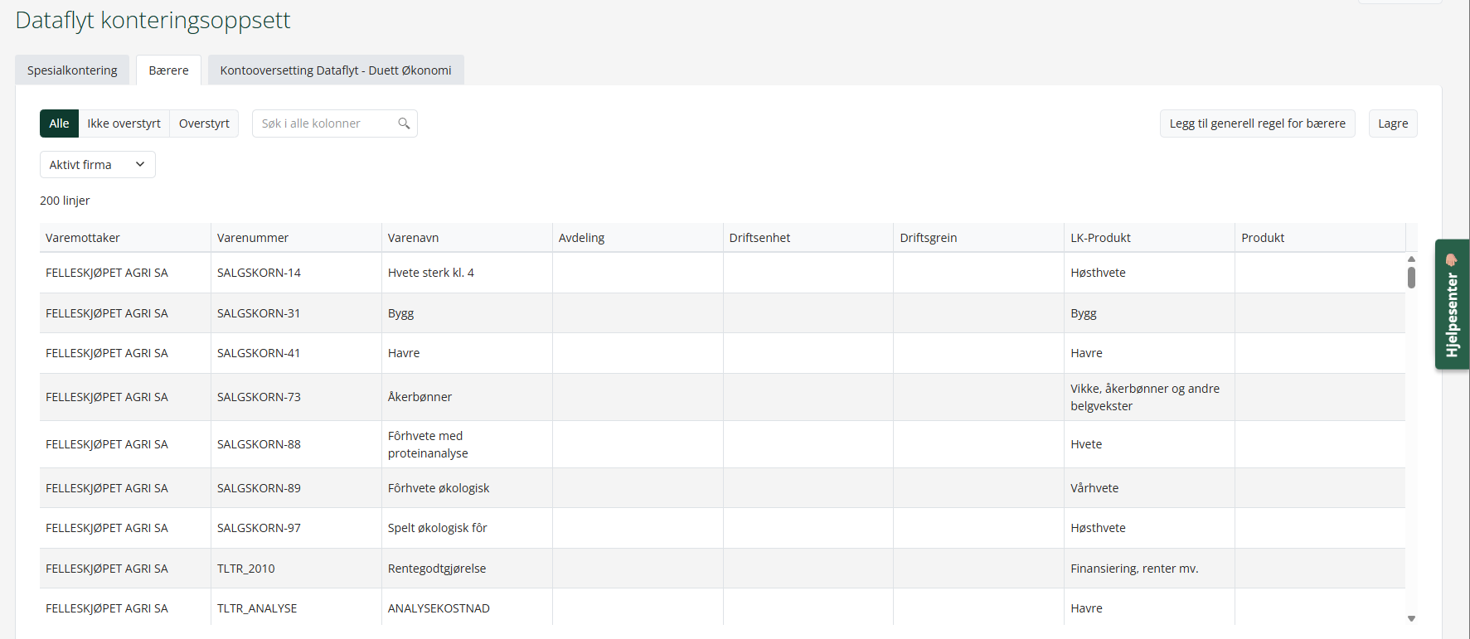Click the table vertical scrollbar thumb
The width and height of the screenshot is (1470, 639).
1411,278
